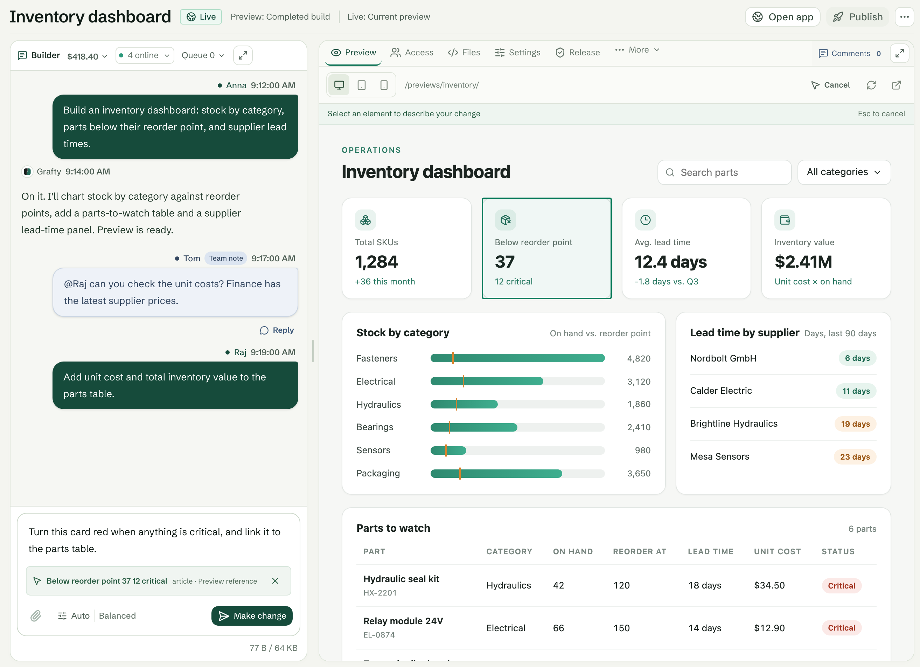Click the Total SKUs card icon
Image resolution: width=920 pixels, height=667 pixels.
click(x=365, y=220)
